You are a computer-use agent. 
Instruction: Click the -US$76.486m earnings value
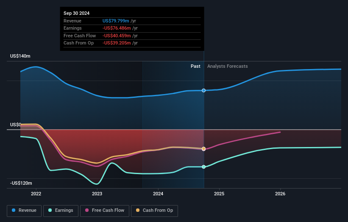[117, 28]
